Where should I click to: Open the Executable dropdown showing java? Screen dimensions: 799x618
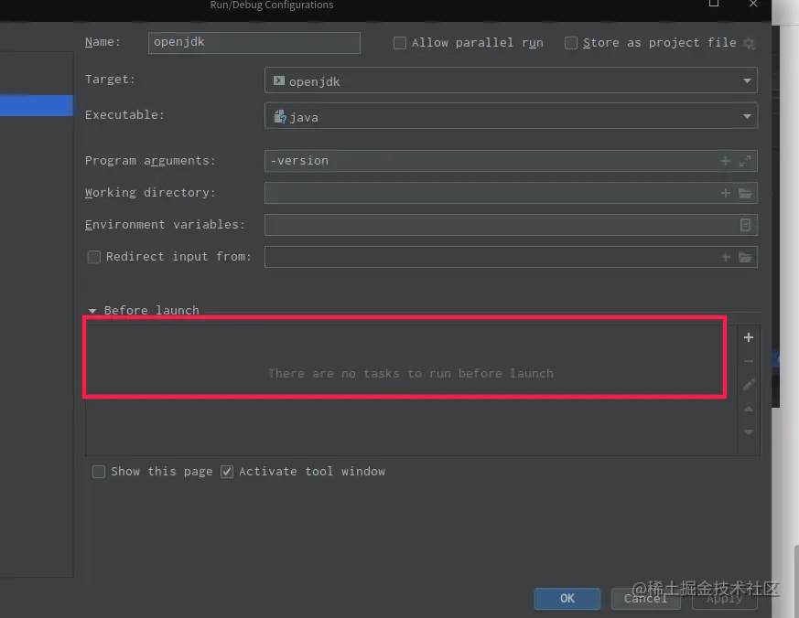[x=511, y=116]
